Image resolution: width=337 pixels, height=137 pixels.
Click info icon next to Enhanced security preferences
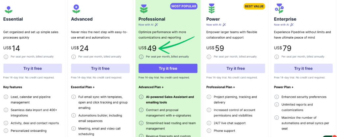tap(276, 97)
